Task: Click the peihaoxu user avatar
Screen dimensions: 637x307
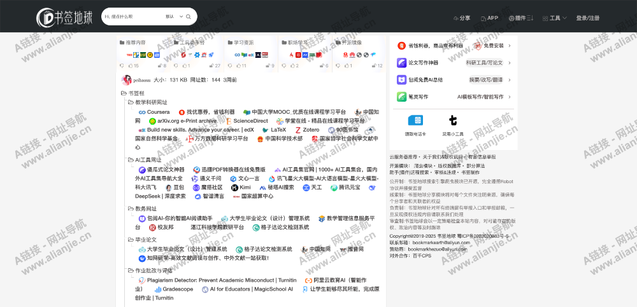Action: [x=126, y=80]
